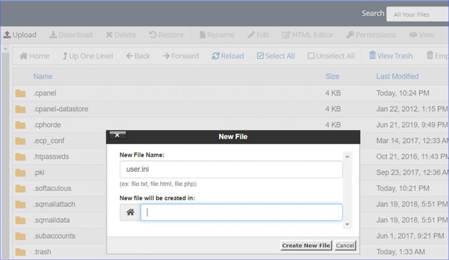This screenshot has height=260, width=449.
Task: Open View Trash from the toolbar
Action: 390,56
